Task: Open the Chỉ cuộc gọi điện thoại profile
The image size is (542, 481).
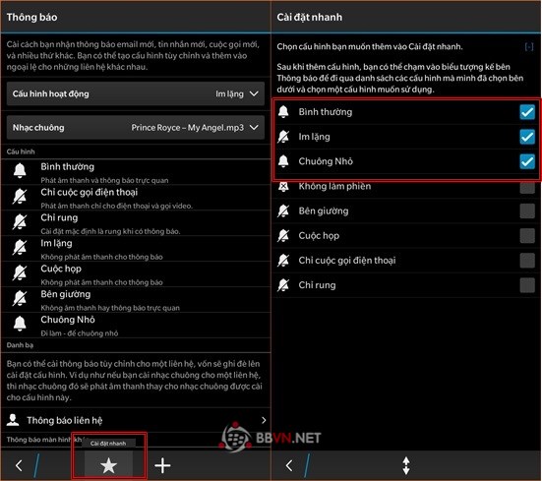Action: click(x=136, y=198)
